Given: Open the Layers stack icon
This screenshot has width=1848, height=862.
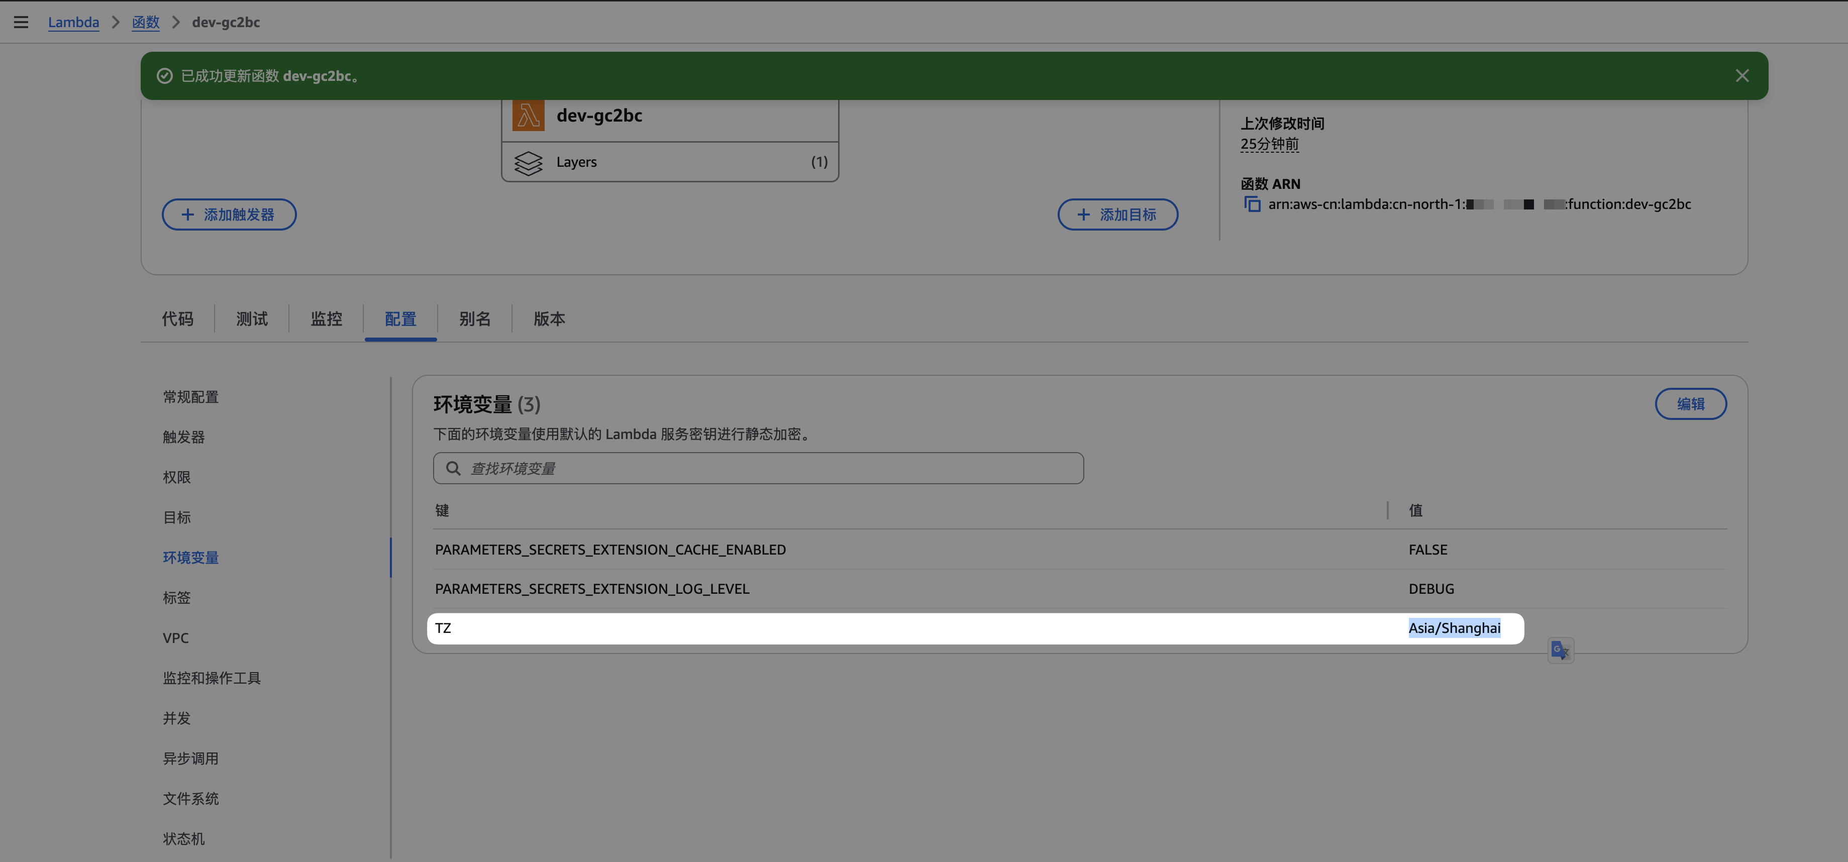Looking at the screenshot, I should [528, 163].
